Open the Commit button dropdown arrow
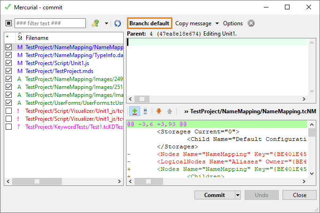 [238, 195]
